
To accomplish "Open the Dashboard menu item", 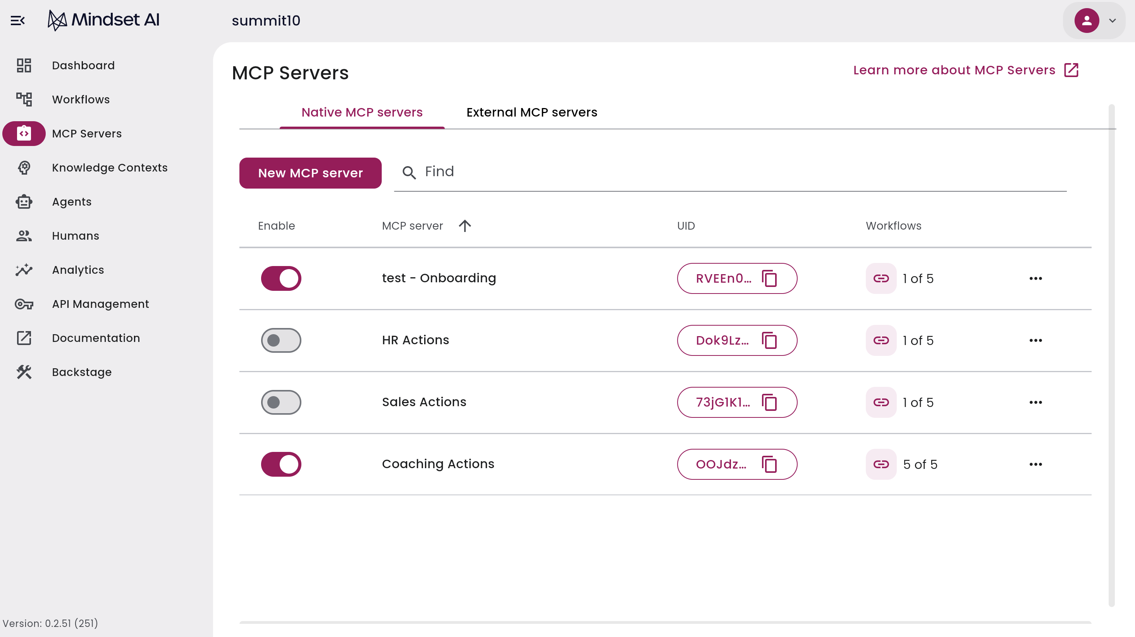I will 83,65.
